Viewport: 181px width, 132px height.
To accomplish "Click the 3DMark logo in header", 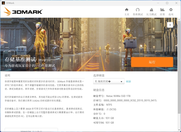I will coord(23,11).
